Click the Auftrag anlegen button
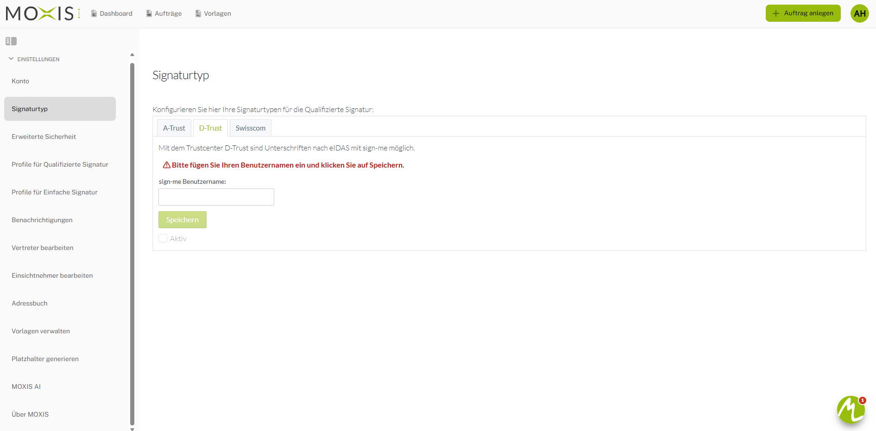The width and height of the screenshot is (876, 431). click(x=803, y=13)
